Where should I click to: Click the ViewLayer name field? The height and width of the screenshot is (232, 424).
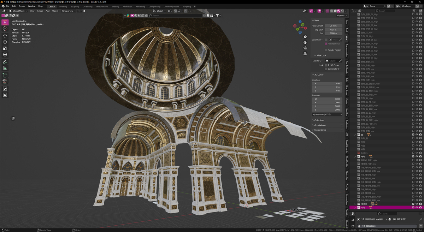coord(408,6)
